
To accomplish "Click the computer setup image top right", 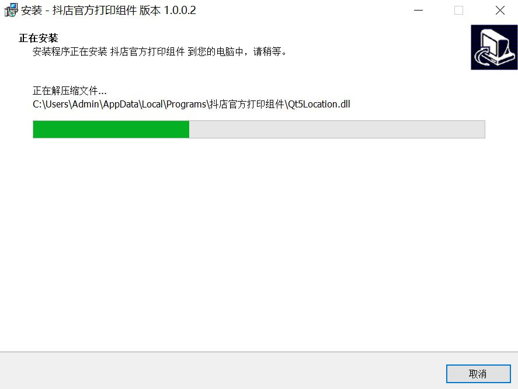I will (494, 47).
